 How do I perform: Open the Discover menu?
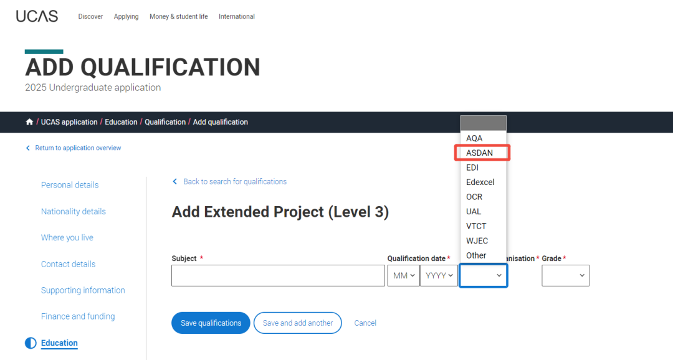90,17
